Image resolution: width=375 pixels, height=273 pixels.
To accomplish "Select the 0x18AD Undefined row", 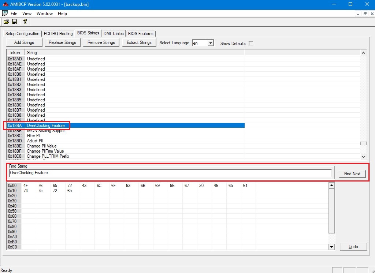I will point(126,59).
